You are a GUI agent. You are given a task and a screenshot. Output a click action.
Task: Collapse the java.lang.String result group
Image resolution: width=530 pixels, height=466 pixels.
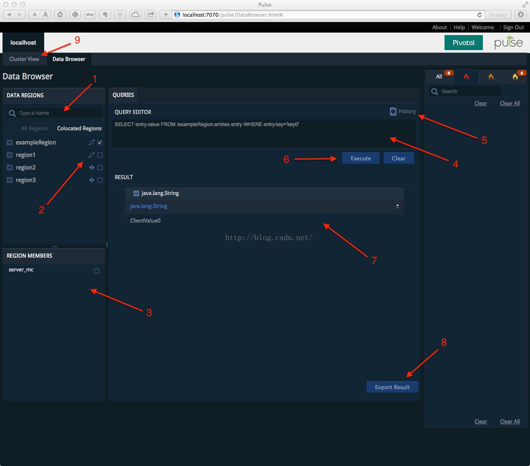[x=136, y=193]
